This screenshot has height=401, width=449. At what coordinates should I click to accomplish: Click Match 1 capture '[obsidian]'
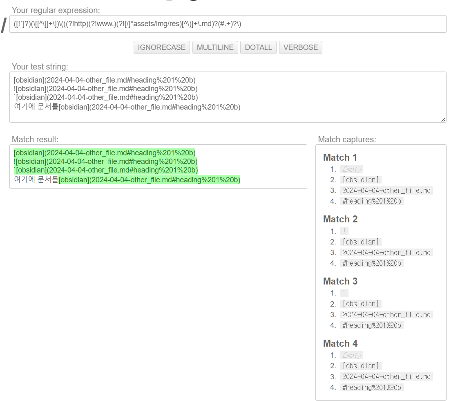pos(361,180)
